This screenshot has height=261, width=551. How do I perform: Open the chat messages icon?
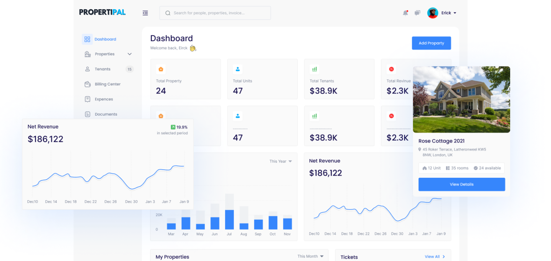(417, 13)
